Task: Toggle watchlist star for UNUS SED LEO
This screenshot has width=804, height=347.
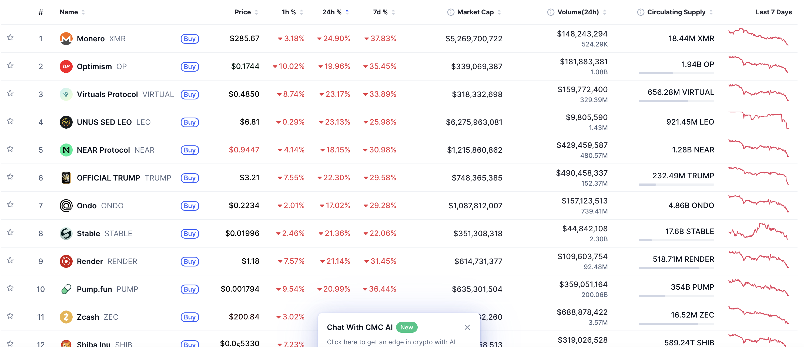Action: [10, 121]
